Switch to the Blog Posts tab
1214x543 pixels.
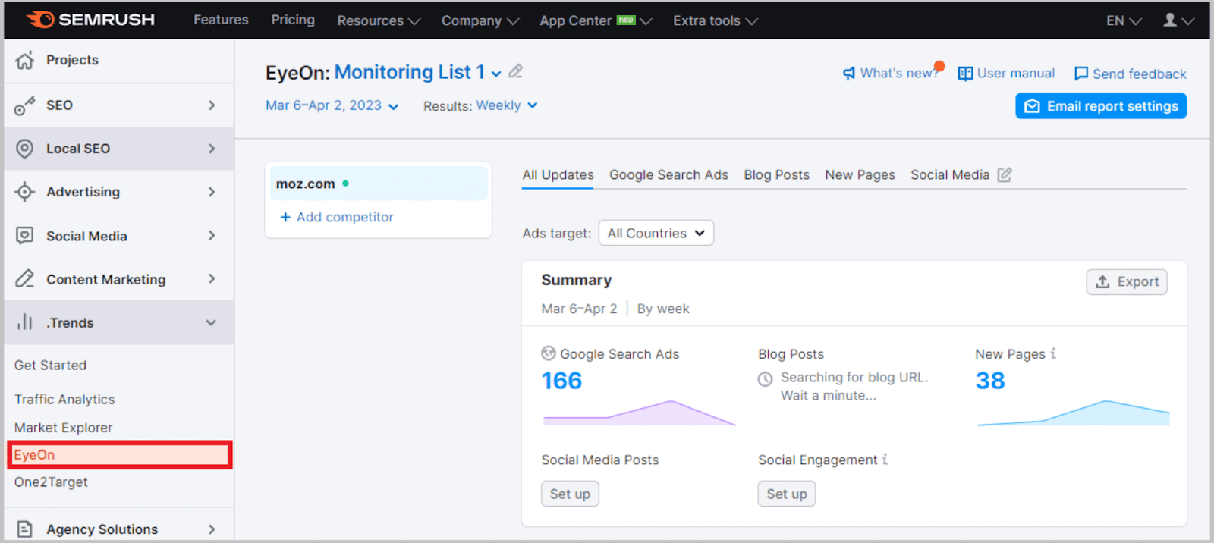776,174
